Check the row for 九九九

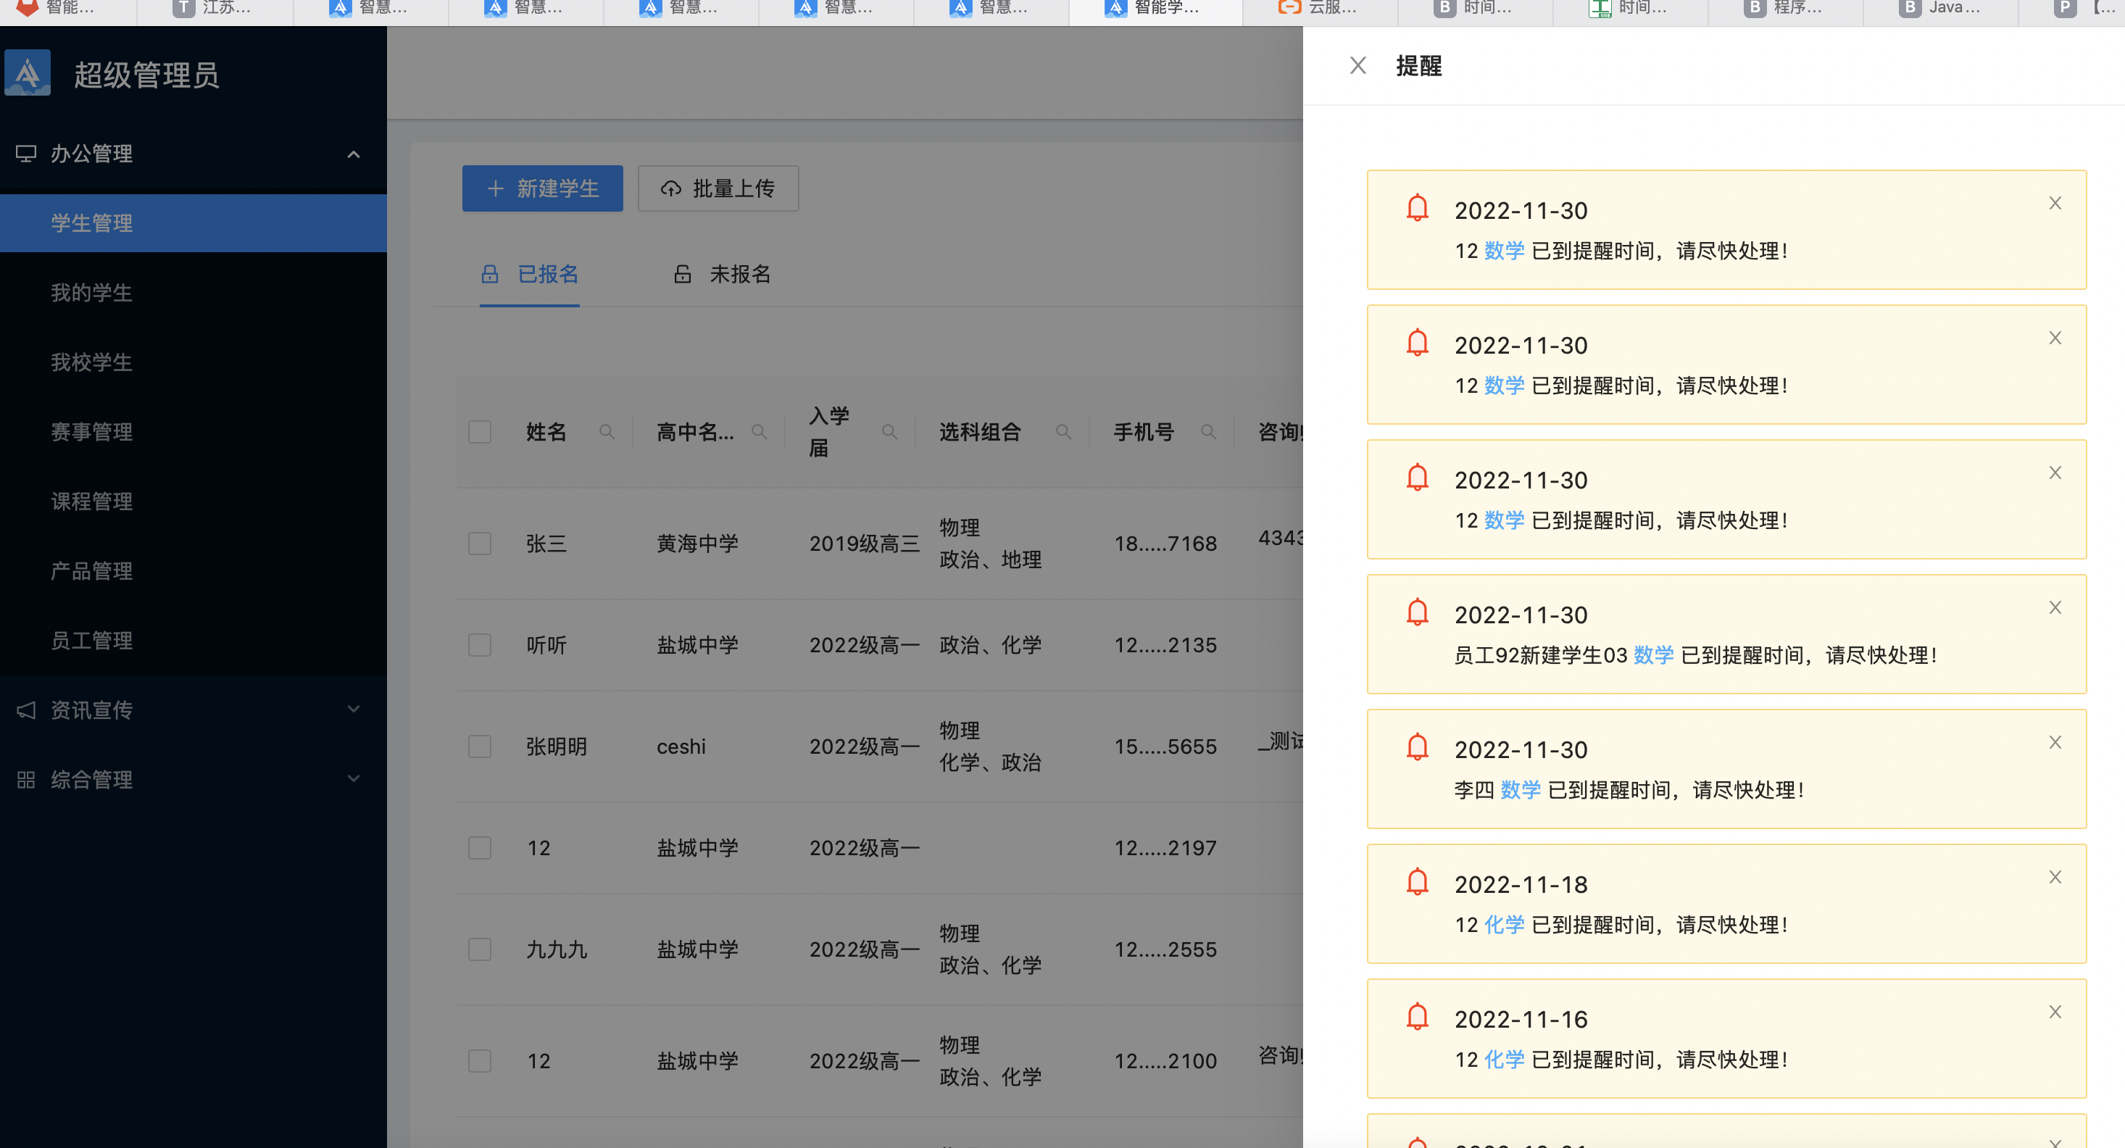(479, 949)
